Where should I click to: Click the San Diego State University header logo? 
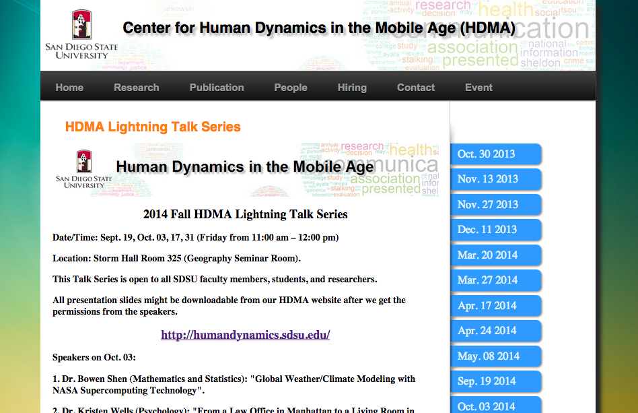81,34
